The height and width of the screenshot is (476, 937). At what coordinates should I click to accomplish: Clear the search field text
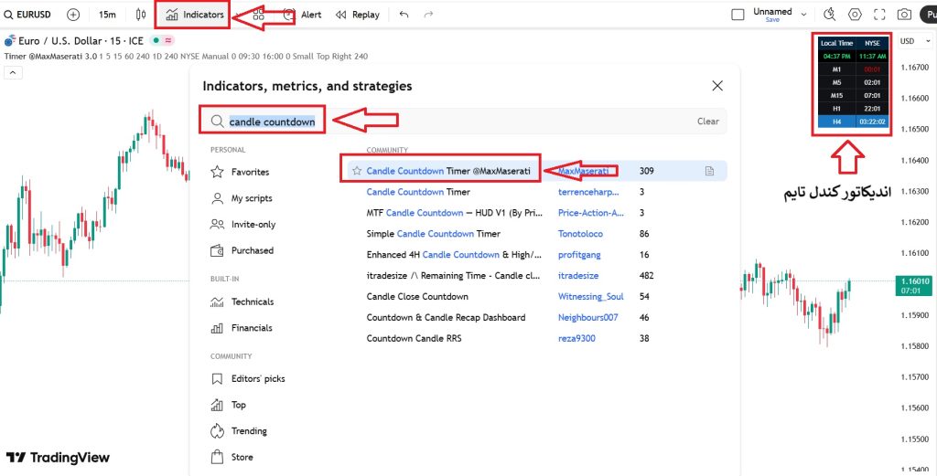pos(708,122)
